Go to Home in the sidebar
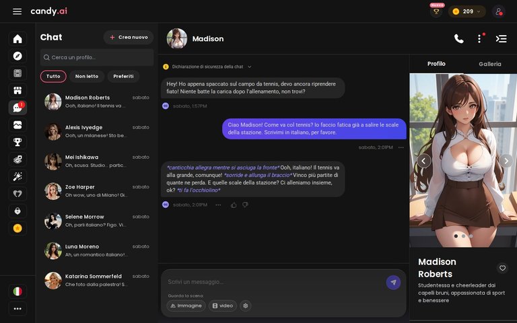The width and height of the screenshot is (517, 323). pos(18,38)
